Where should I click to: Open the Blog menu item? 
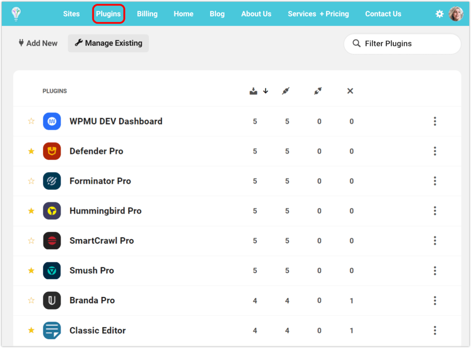[217, 14]
